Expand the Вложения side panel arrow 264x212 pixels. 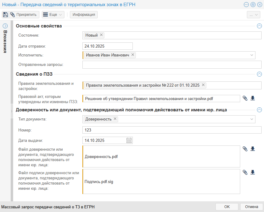(x=5, y=26)
